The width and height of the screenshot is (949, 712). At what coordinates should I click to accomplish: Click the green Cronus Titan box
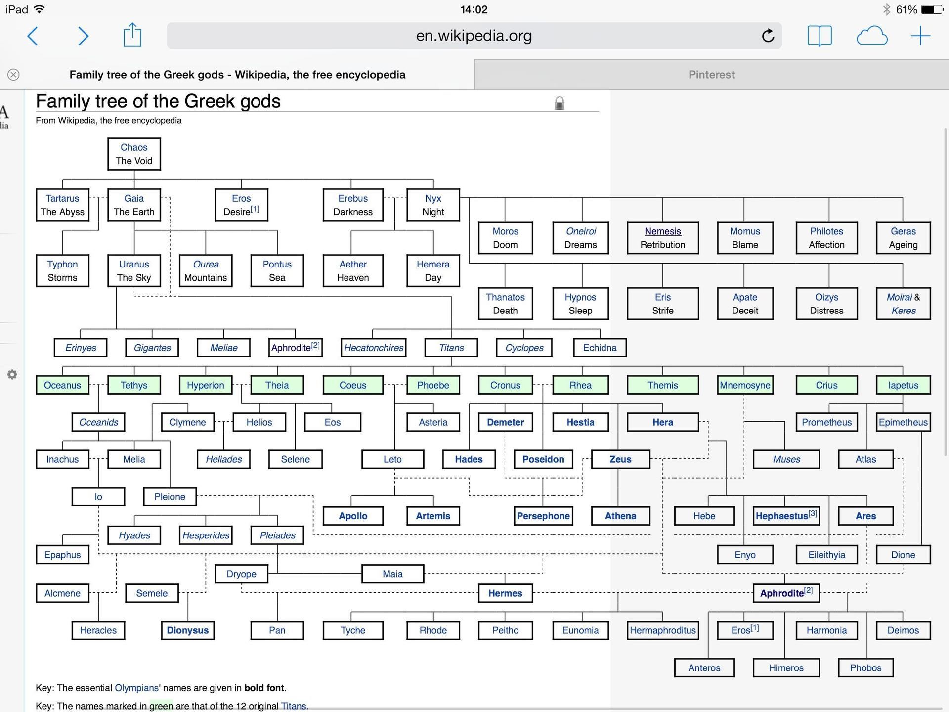505,385
